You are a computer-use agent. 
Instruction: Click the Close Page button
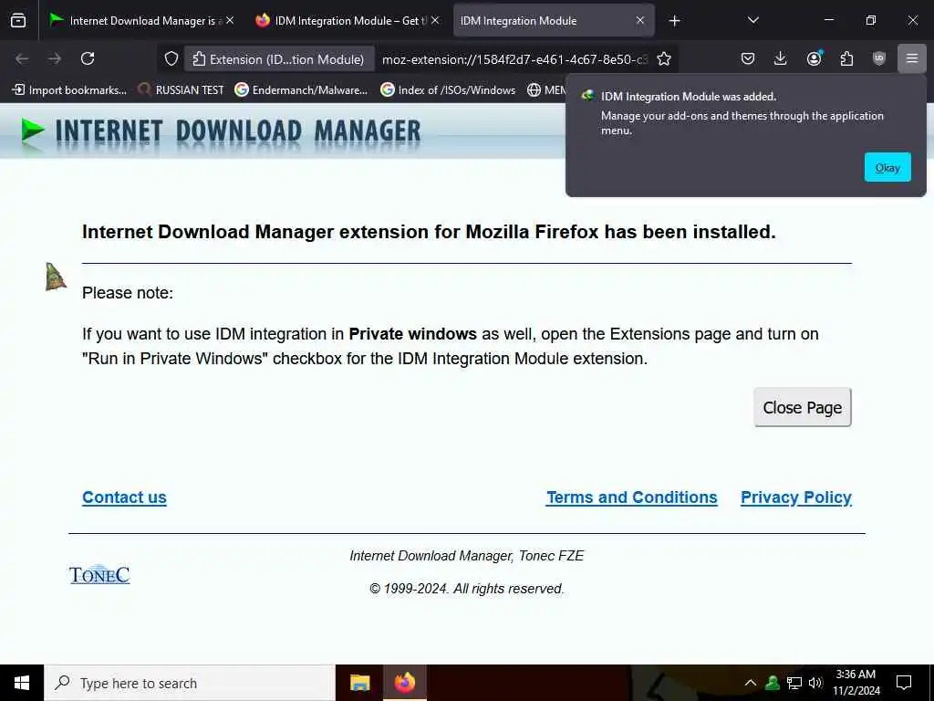802,407
